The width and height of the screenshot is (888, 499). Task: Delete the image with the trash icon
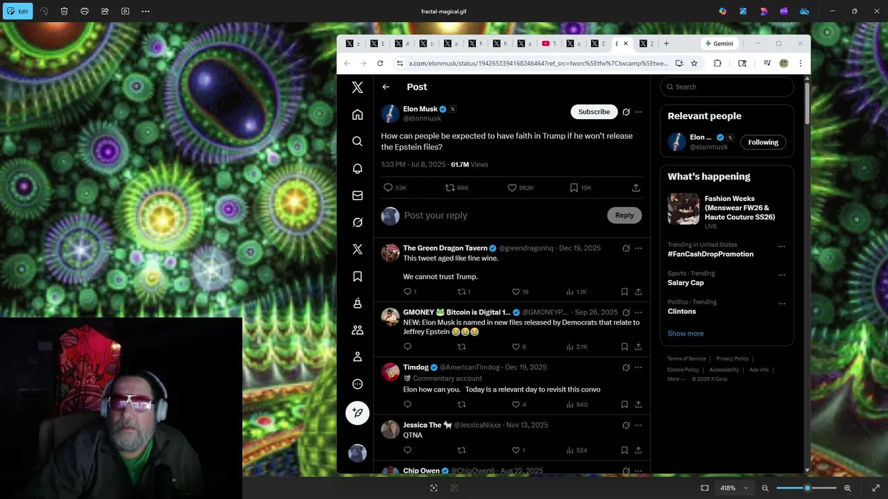pos(64,11)
